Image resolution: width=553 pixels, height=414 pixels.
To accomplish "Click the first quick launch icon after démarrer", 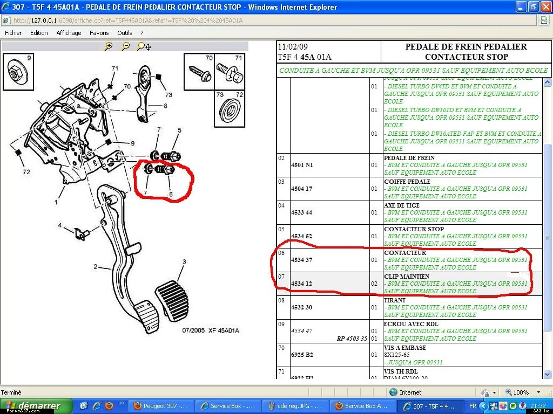I will (x=84, y=406).
